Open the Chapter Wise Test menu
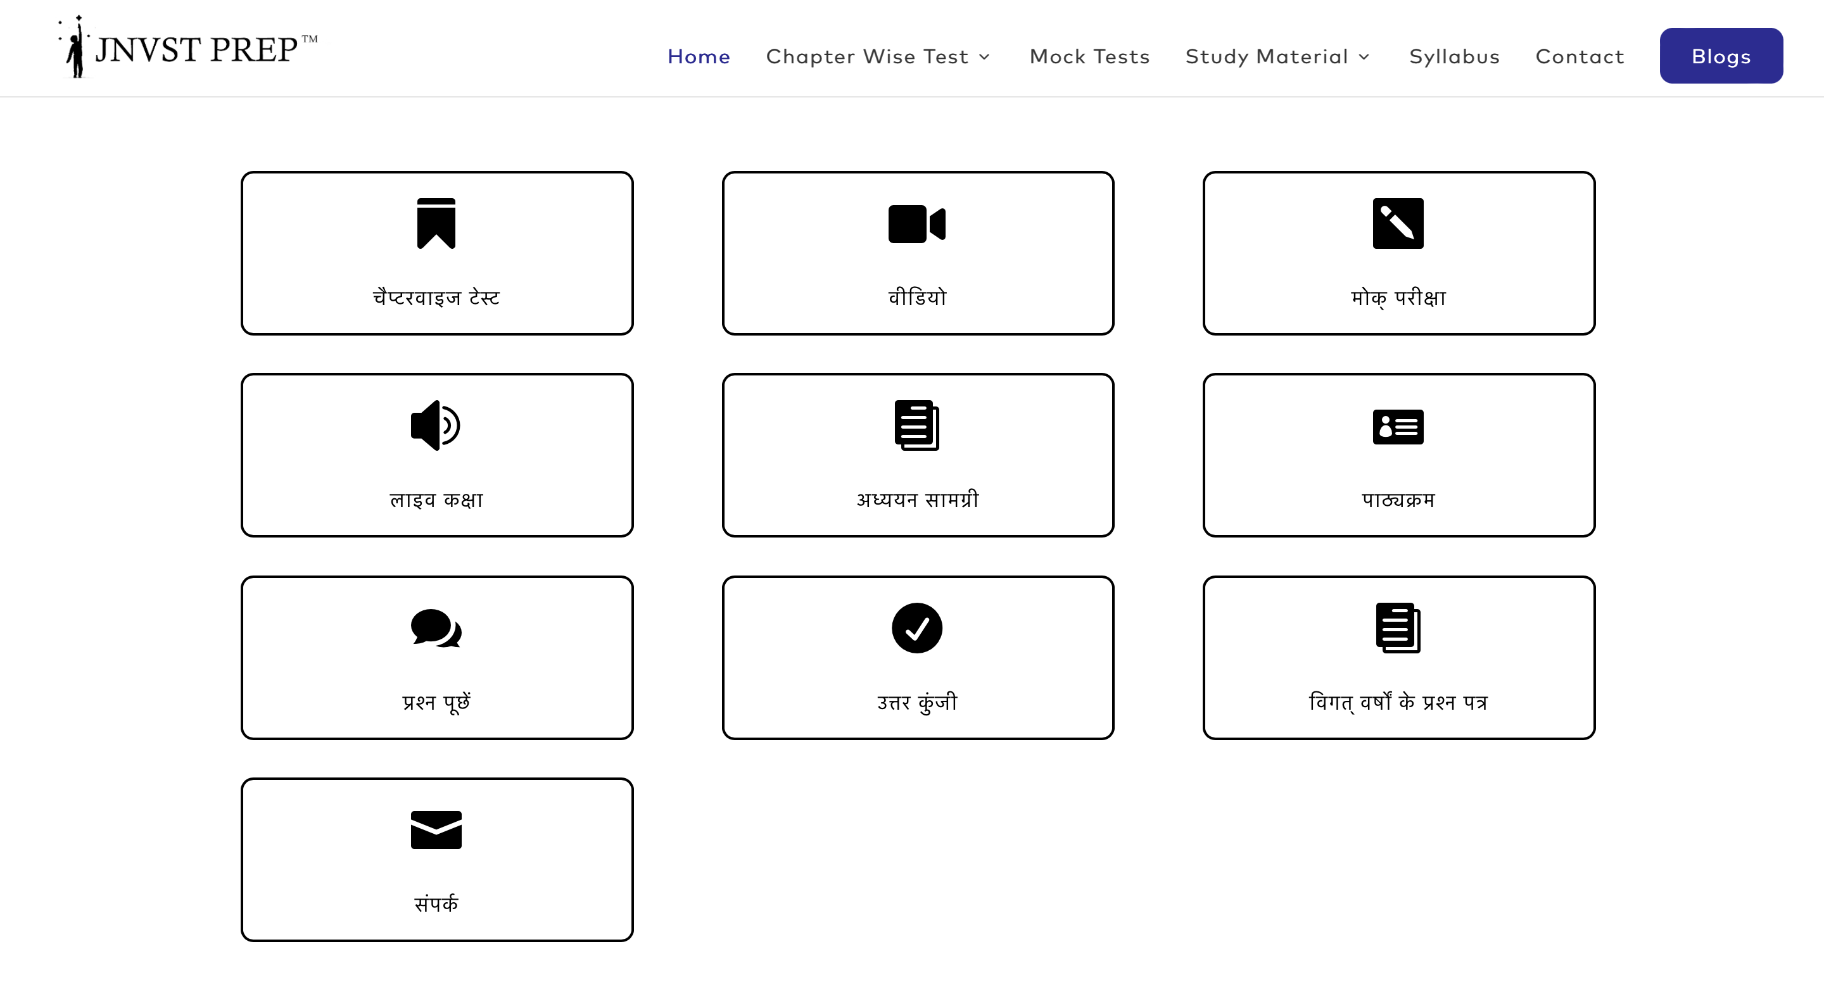 click(x=868, y=56)
